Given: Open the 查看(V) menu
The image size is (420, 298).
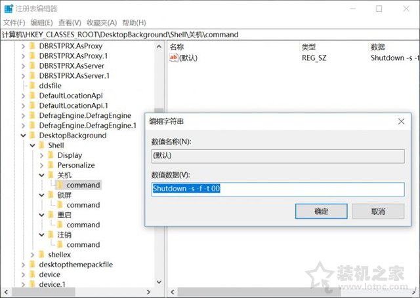Looking at the screenshot, I should 69,22.
